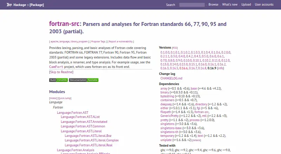Click the Build InstallOk badge
Viewport: 281px width, 154px height.
tap(58, 80)
